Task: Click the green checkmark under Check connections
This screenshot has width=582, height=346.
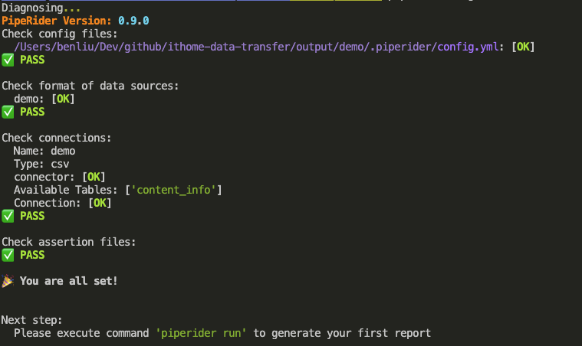Action: [8, 216]
